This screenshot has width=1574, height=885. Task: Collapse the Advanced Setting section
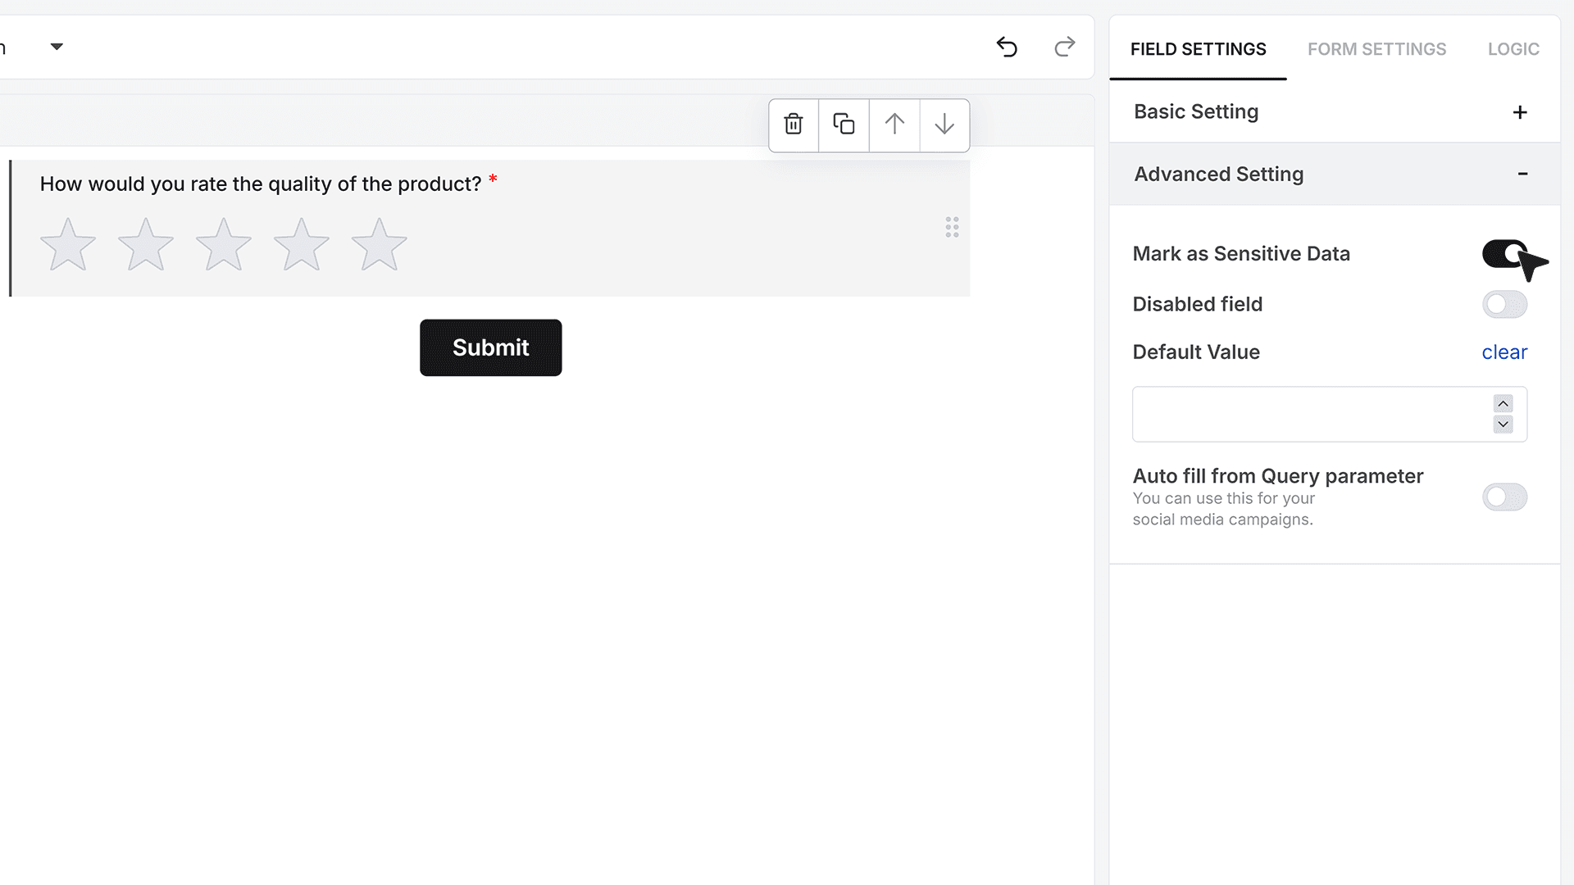[1522, 174]
